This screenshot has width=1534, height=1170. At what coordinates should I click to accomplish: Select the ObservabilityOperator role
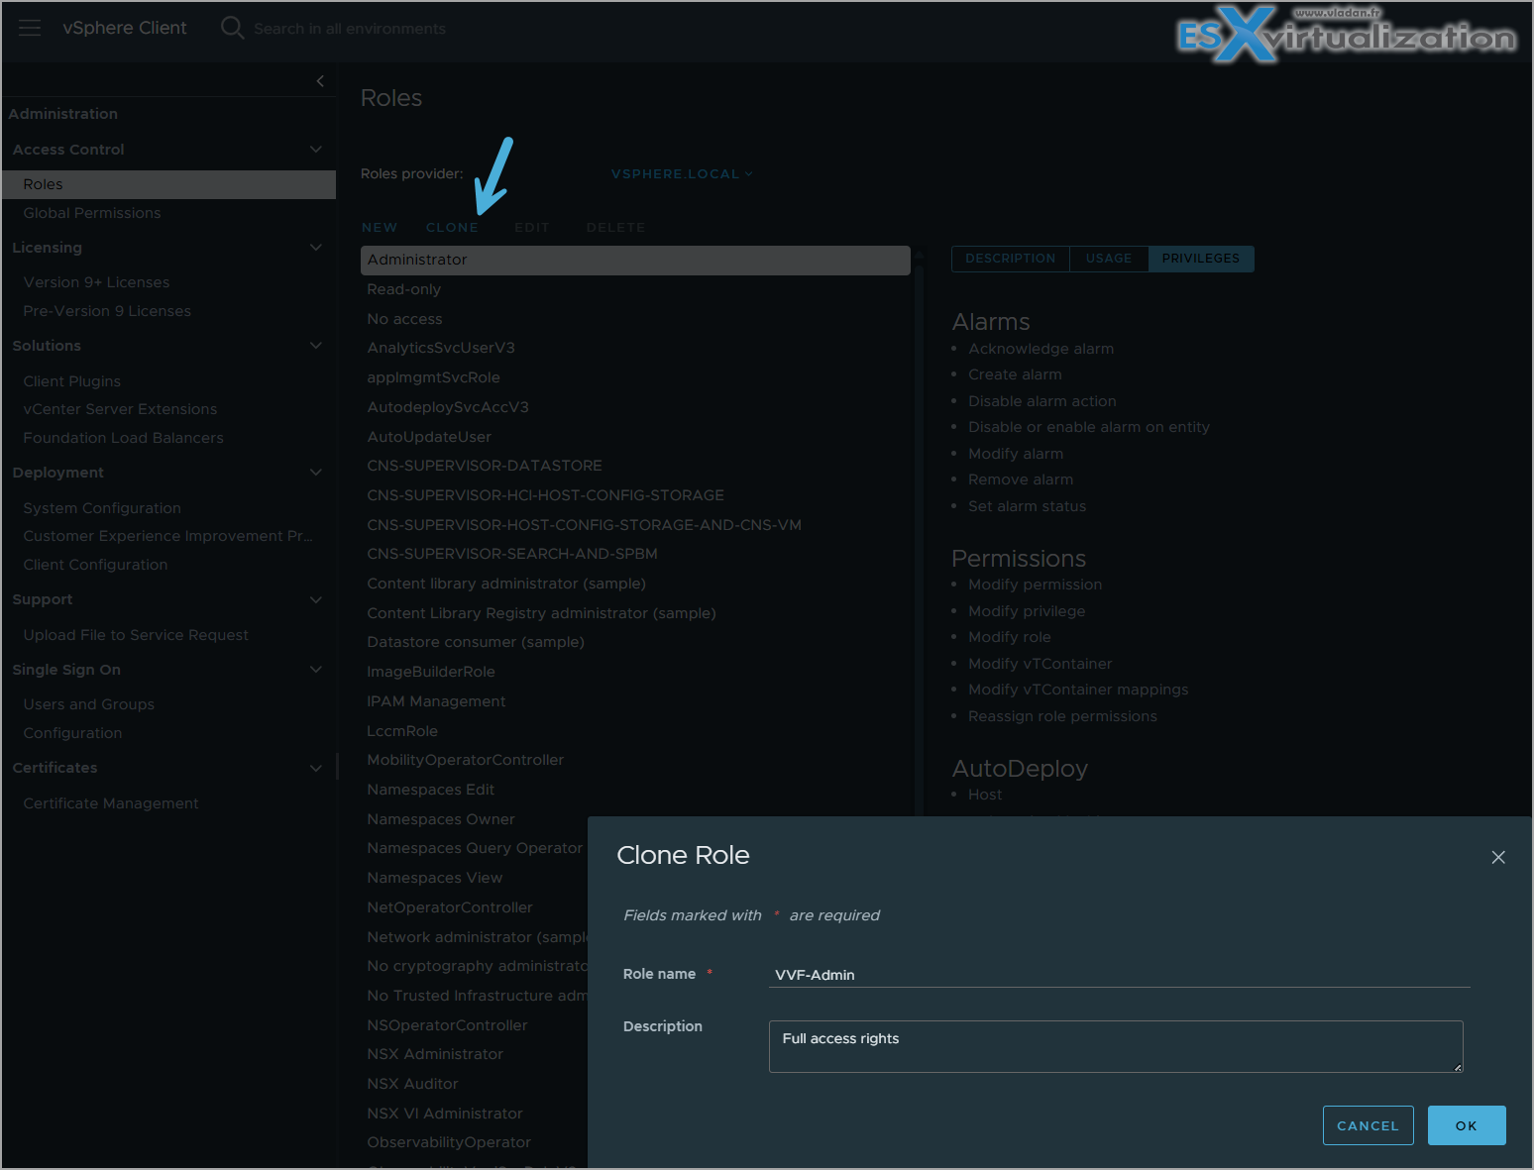[449, 1142]
